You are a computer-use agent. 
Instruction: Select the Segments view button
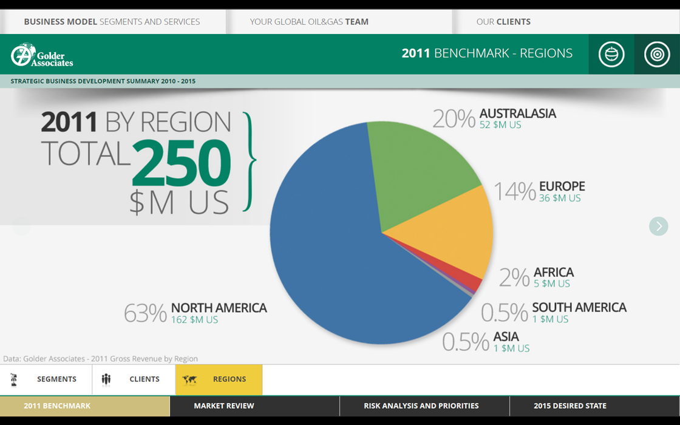coord(56,379)
